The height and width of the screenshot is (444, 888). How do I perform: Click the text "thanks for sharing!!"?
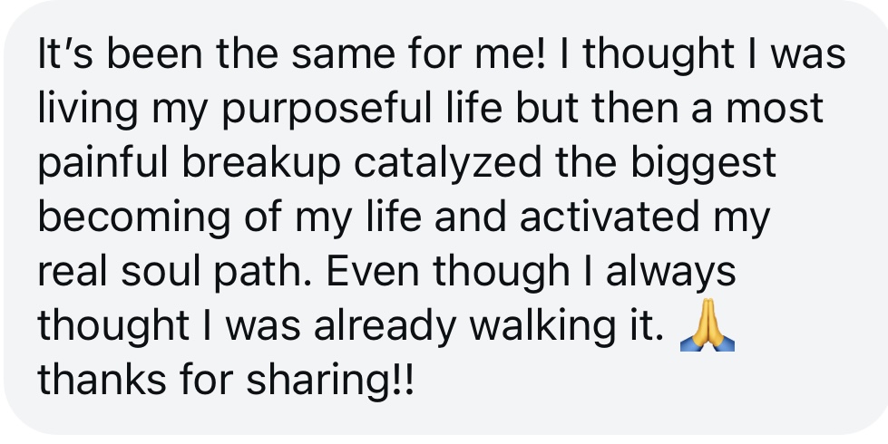pyautogui.click(x=225, y=381)
